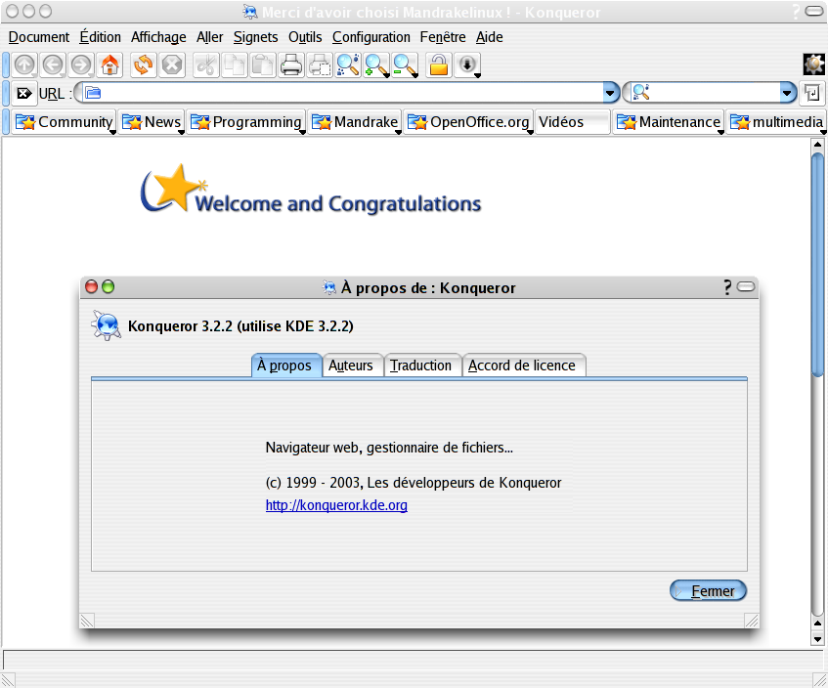Click the scroll up arrow at the scrollbar top
This screenshot has width=828, height=688.
(817, 144)
